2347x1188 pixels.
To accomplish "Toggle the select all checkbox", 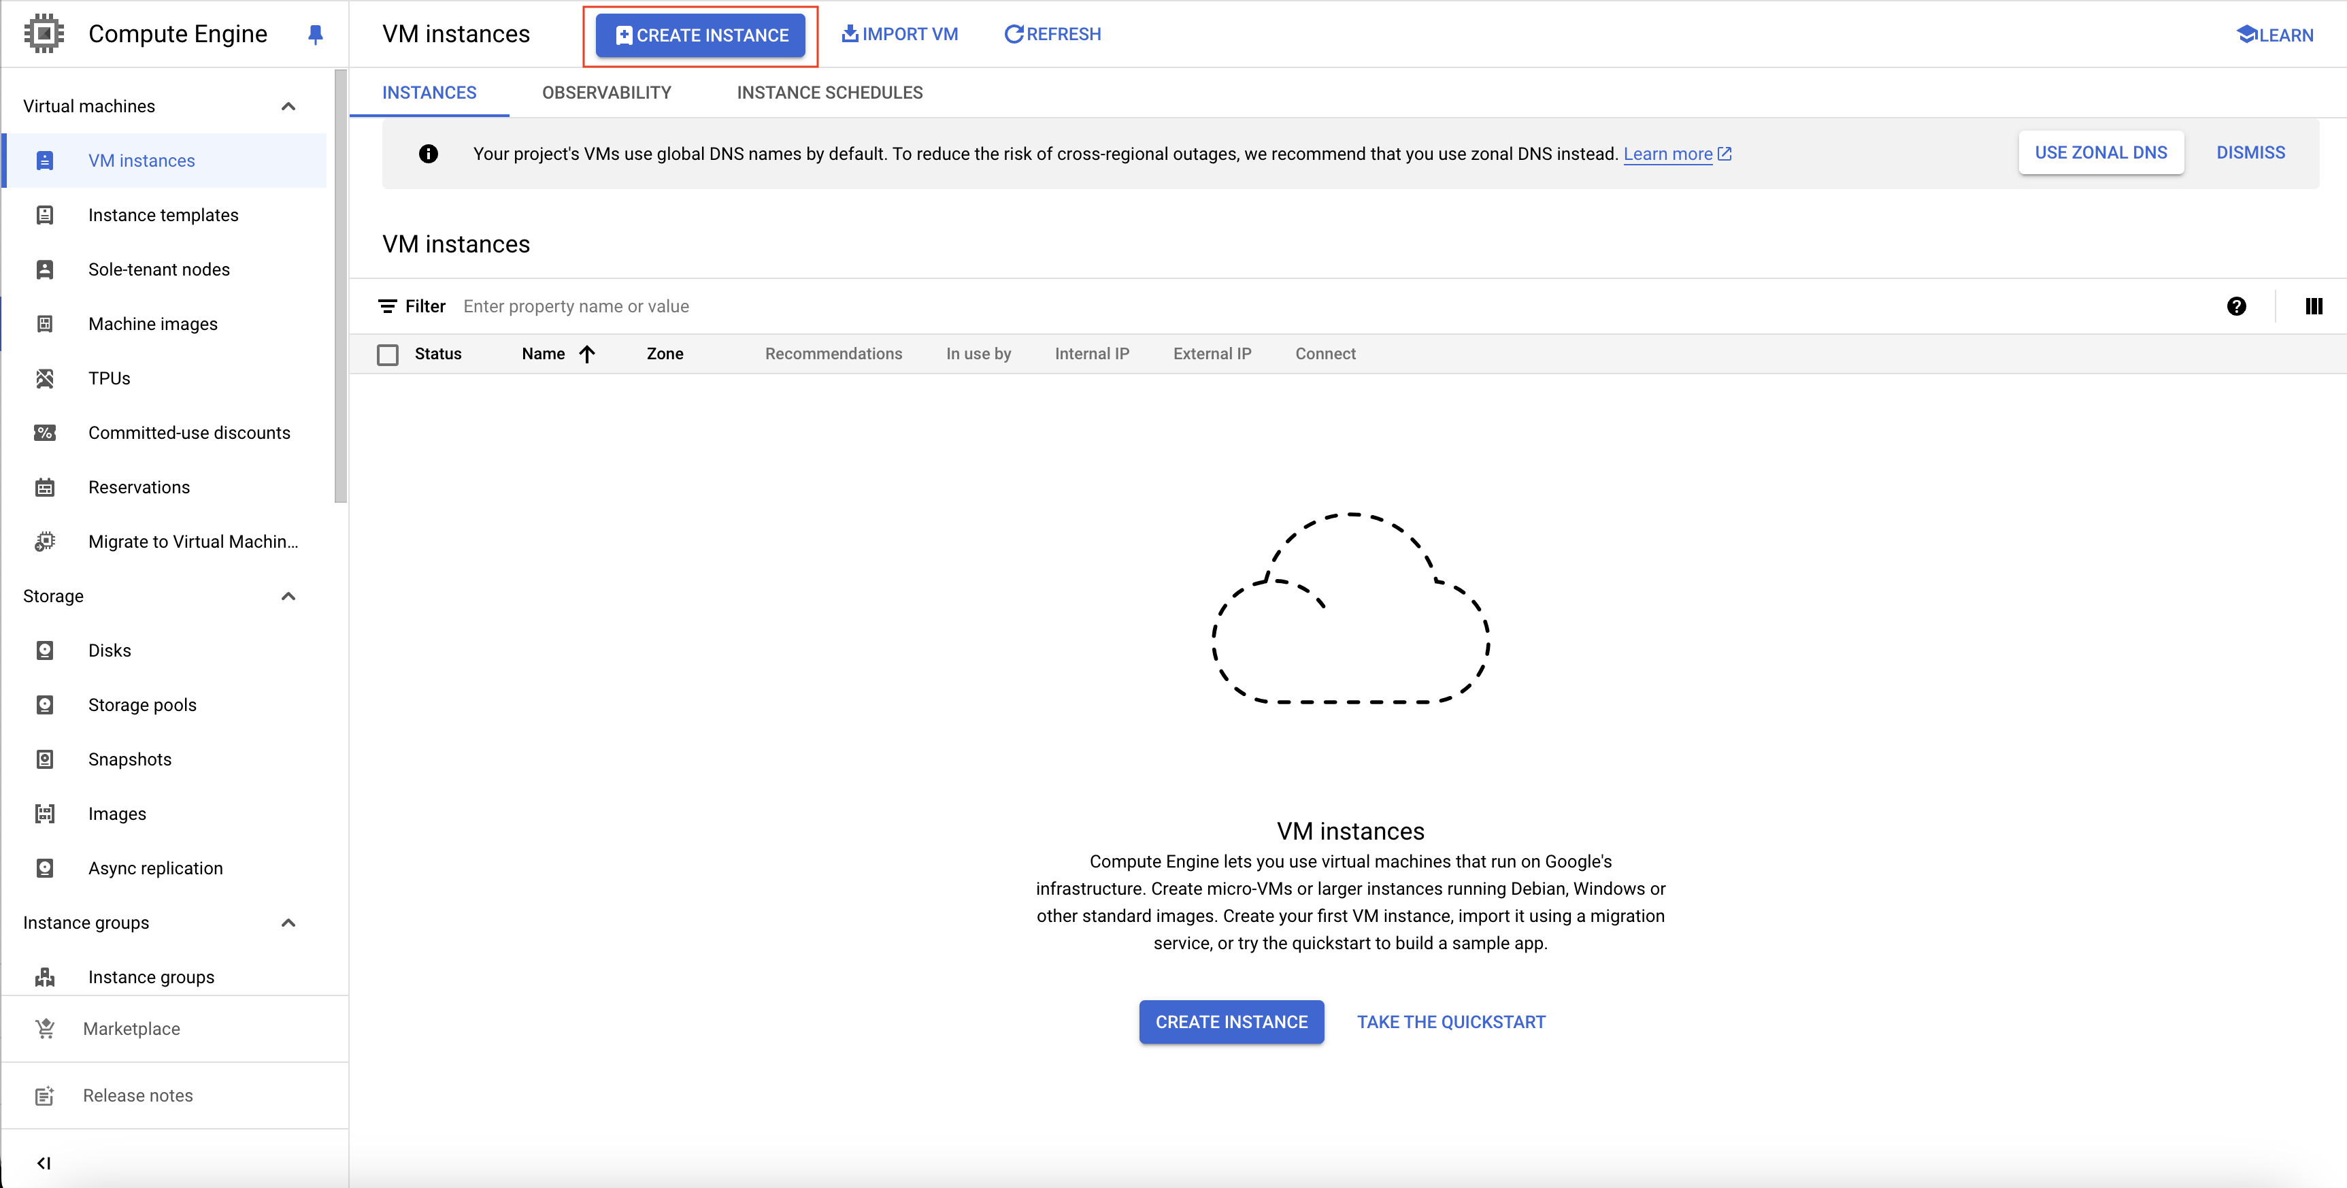I will tap(388, 354).
